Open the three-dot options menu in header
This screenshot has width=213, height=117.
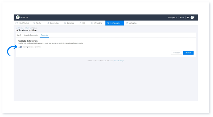195,17
